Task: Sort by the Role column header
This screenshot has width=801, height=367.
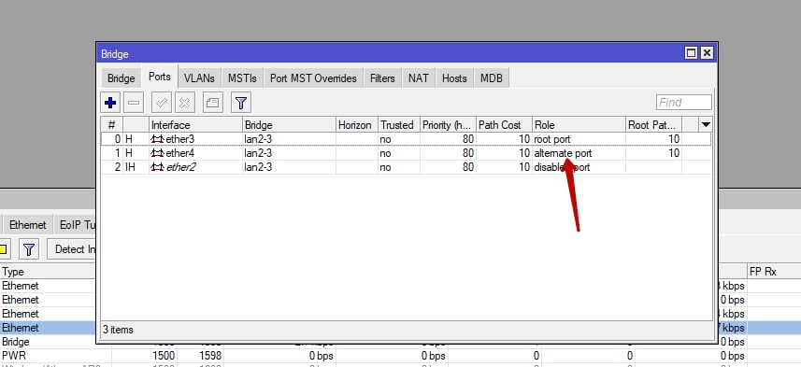Action: click(x=579, y=125)
